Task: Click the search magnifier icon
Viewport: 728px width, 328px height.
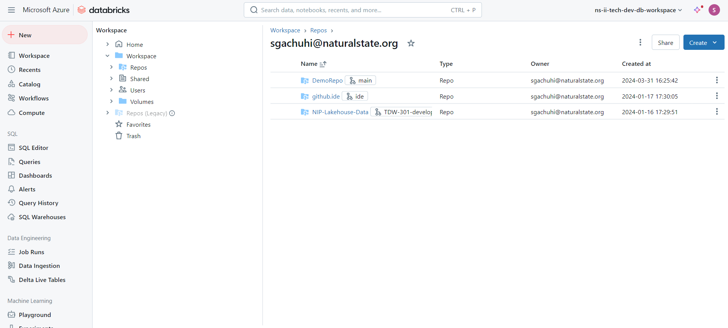Action: [254, 10]
